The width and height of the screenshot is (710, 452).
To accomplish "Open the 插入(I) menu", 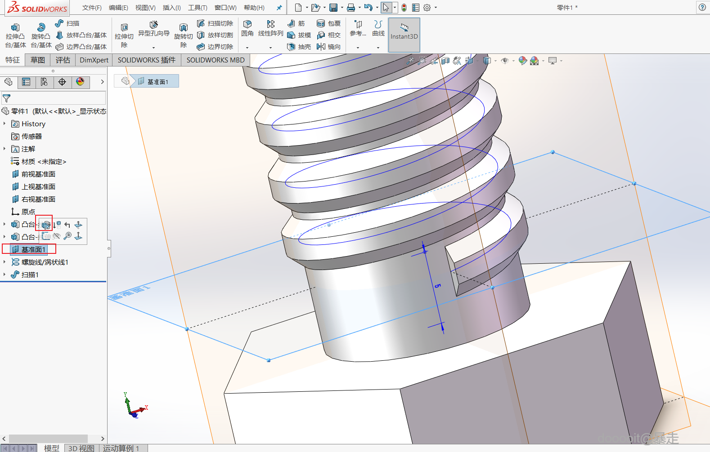I will (171, 8).
